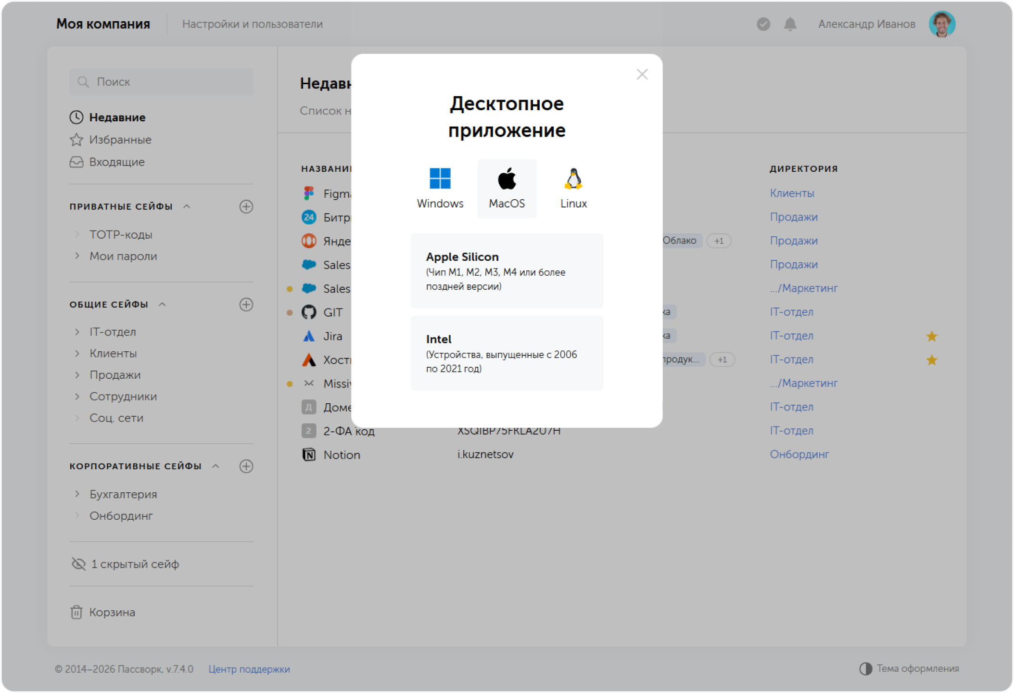Close the desktop app dialog
Viewport: 1014px width, 693px height.
[642, 74]
